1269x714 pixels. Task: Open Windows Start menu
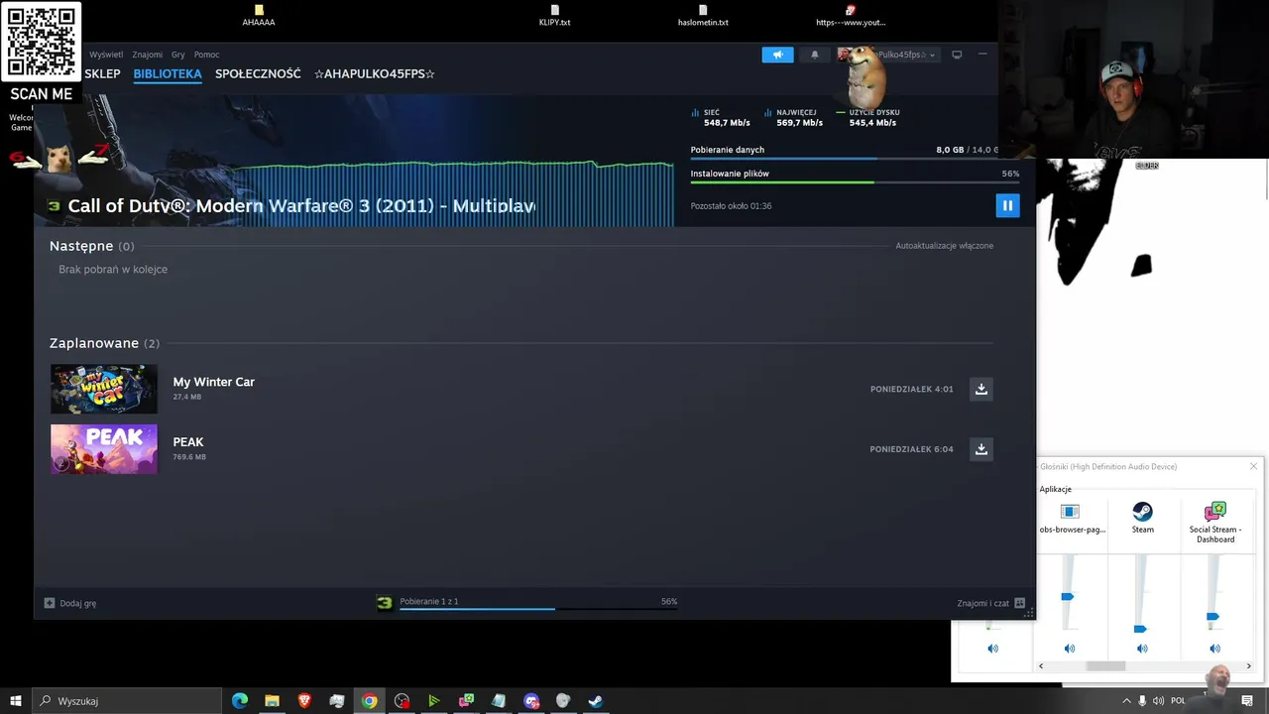15,701
